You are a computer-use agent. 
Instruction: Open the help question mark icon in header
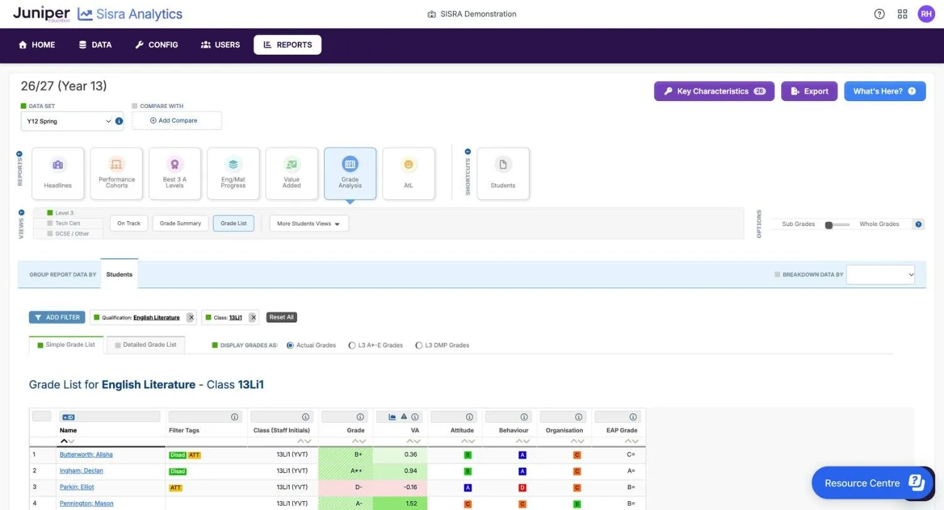pos(879,14)
